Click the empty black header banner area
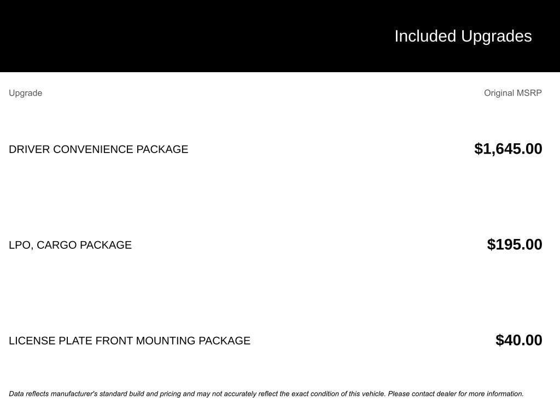Viewport: 560px width, 420px height. [164, 36]
